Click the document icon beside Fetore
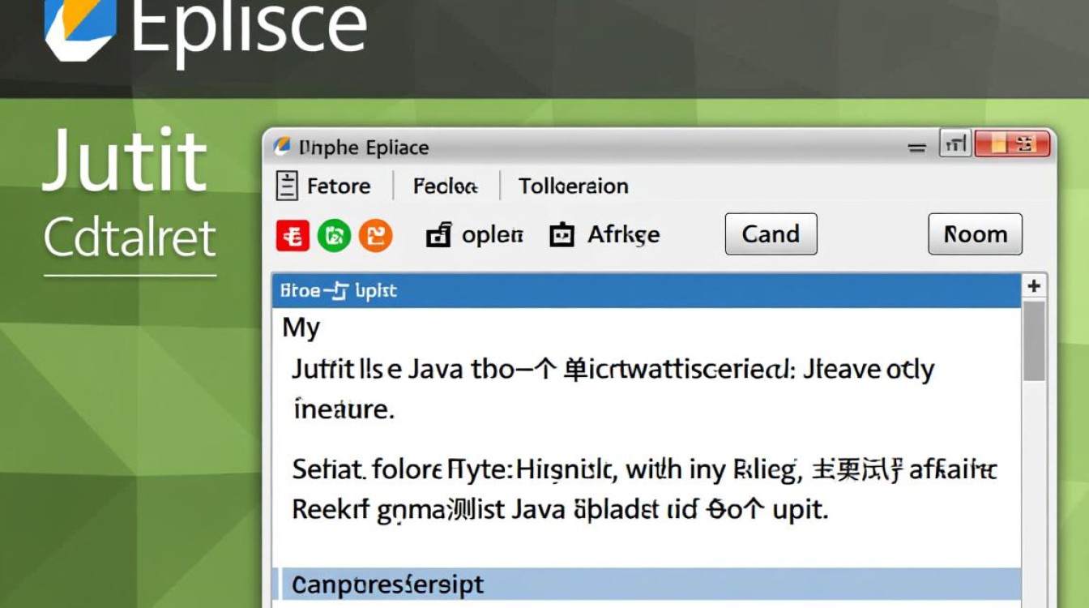Viewport: 1089px width, 608px height. [287, 186]
